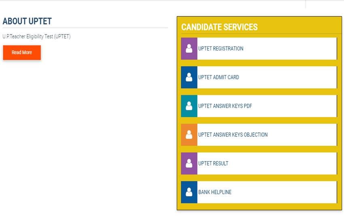Image resolution: width=344 pixels, height=222 pixels.
Task: Open the UPTET ADMIT CARD link
Action: [219, 77]
